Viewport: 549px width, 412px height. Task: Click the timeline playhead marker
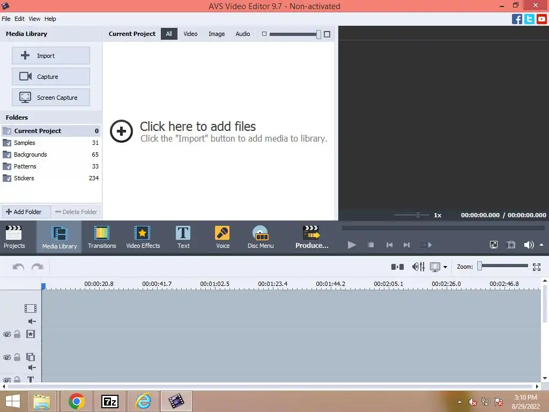(43, 286)
